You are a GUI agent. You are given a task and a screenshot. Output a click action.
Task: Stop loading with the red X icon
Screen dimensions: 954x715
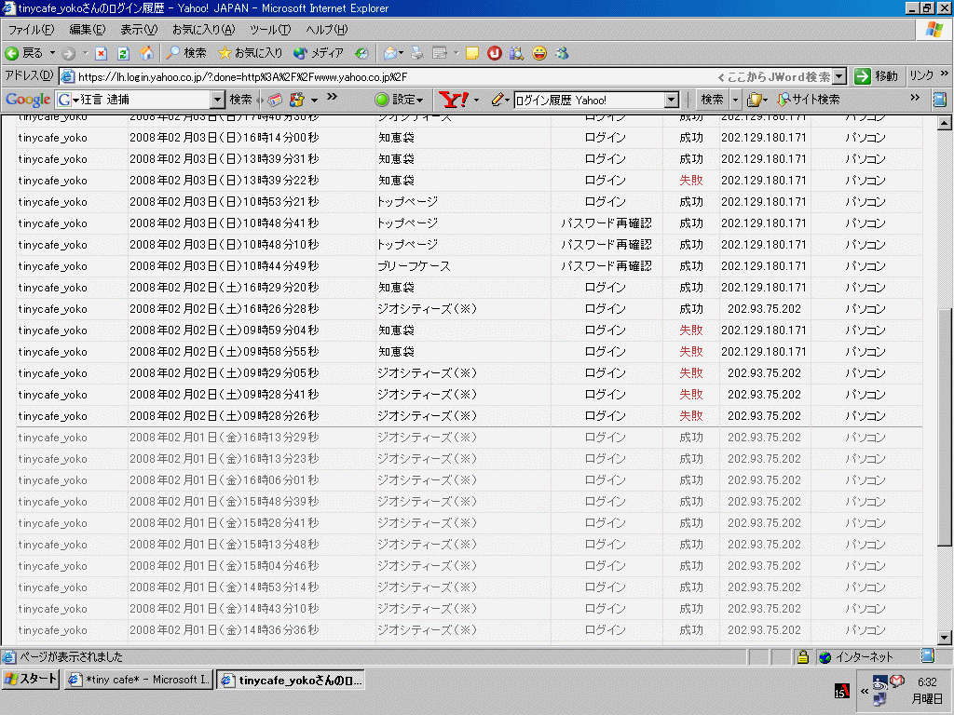(x=101, y=53)
